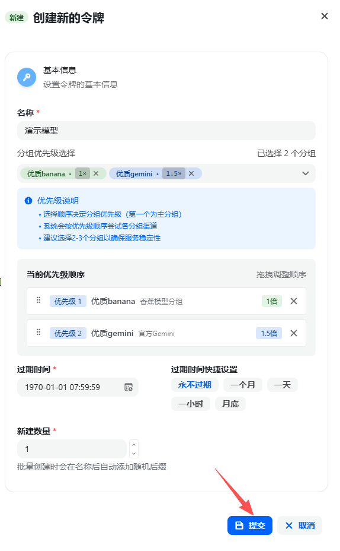Delete 优质banana from priority order list
The image size is (340, 551).
[x=294, y=301]
